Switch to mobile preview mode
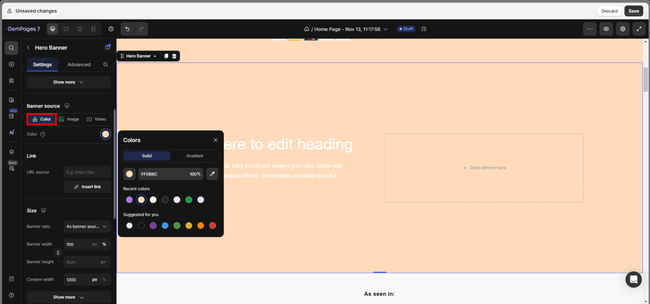This screenshot has width=650, height=304. point(80,29)
